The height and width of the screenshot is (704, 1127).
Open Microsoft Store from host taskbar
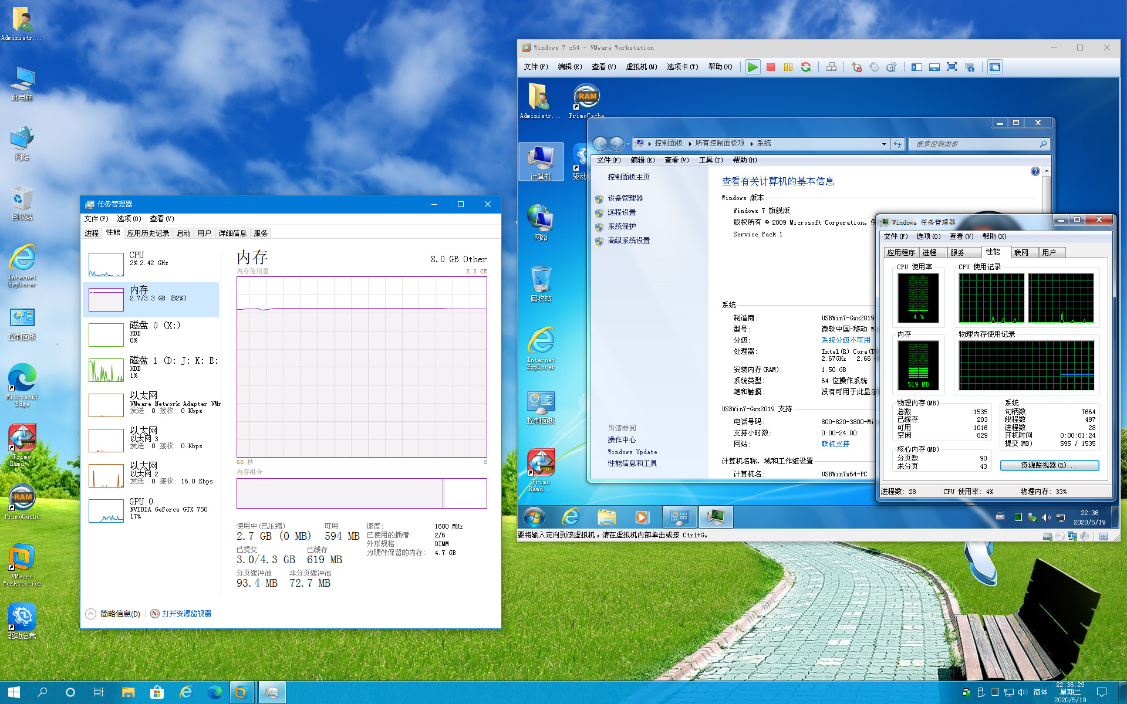point(157,692)
